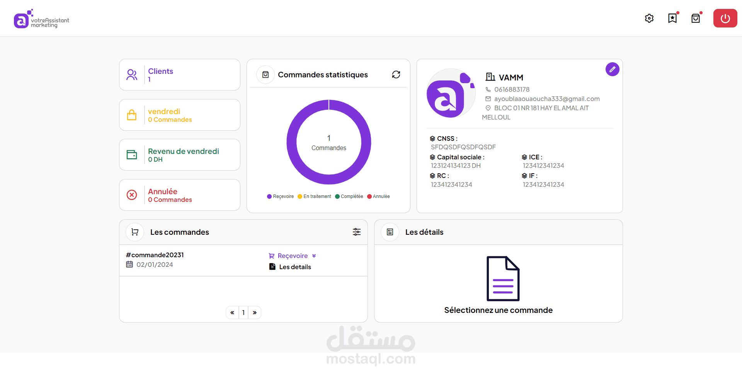Toggle En traitement legend entry
The image size is (742, 374).
click(314, 196)
